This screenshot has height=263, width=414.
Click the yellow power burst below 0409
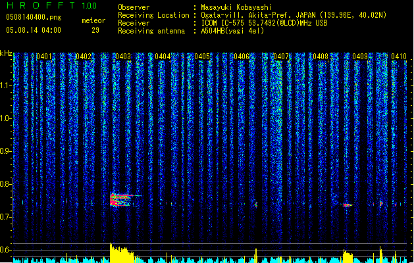click(348, 256)
